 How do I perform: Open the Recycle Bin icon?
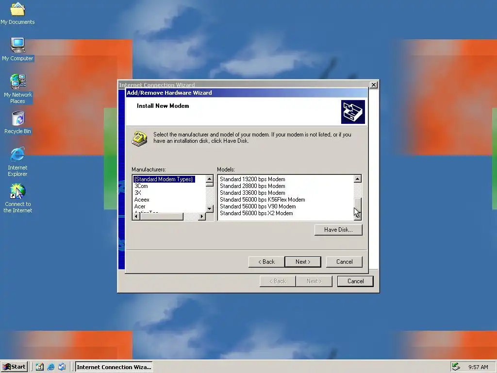tap(18, 122)
